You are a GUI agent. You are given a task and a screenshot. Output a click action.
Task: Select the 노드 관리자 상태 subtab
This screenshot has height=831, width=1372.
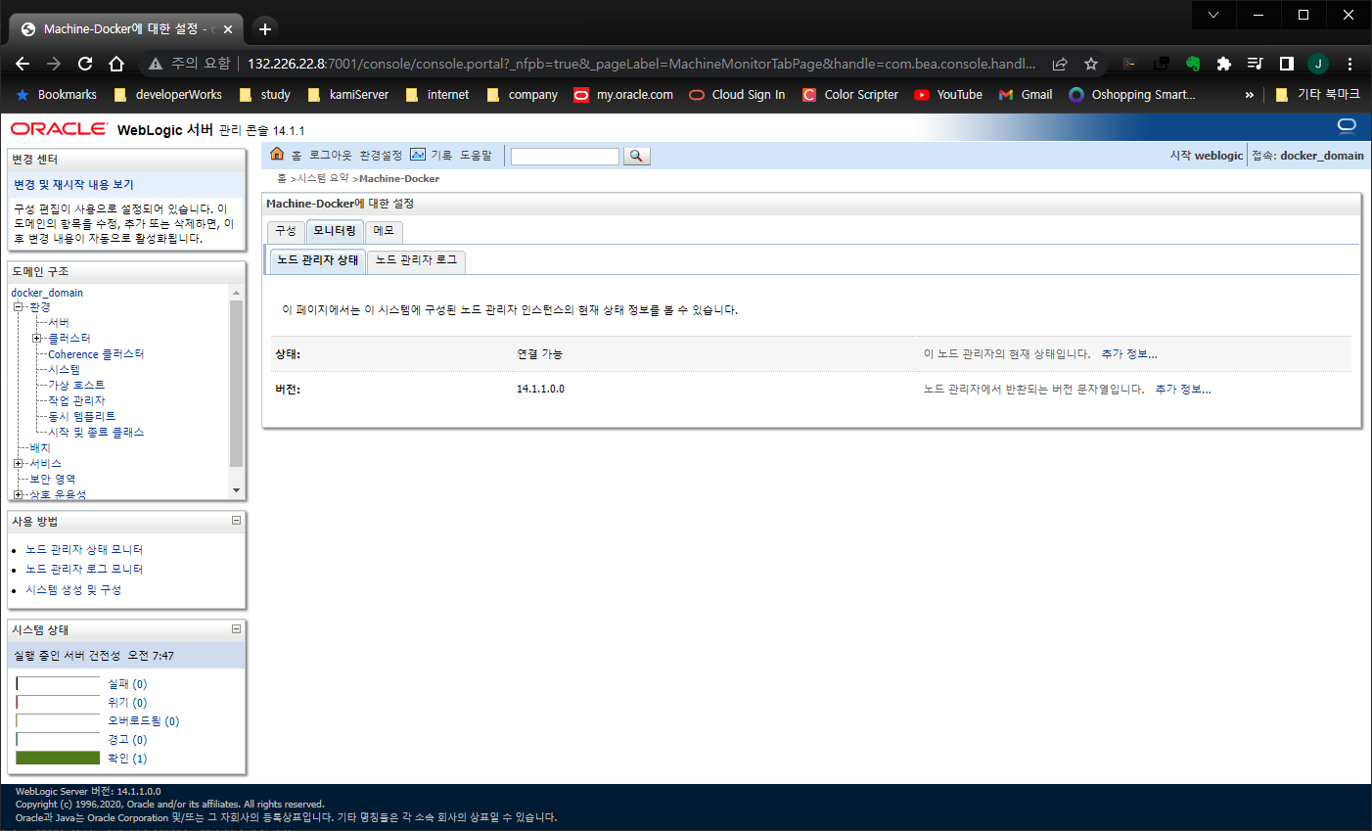318,260
